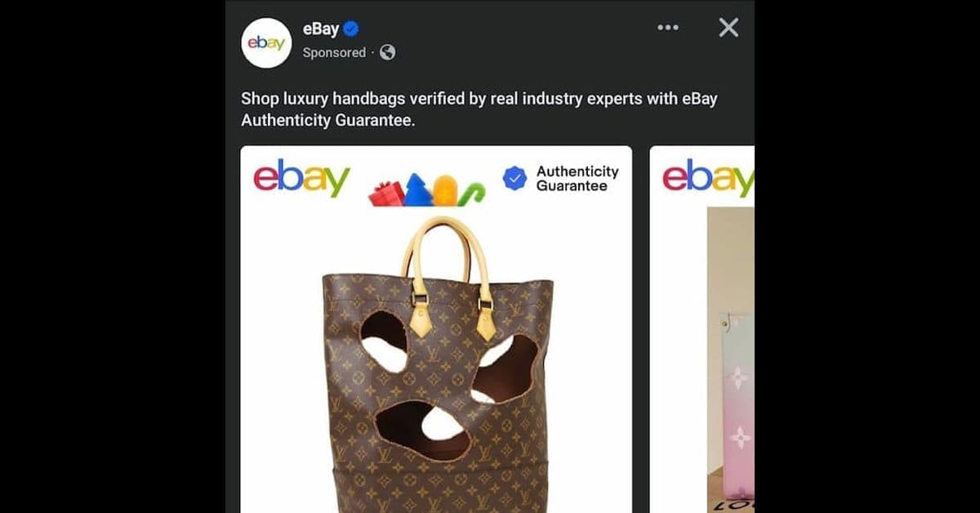Click the Authenticity Guarantee checkmark badge
The height and width of the screenshot is (513, 980).
coord(514,178)
